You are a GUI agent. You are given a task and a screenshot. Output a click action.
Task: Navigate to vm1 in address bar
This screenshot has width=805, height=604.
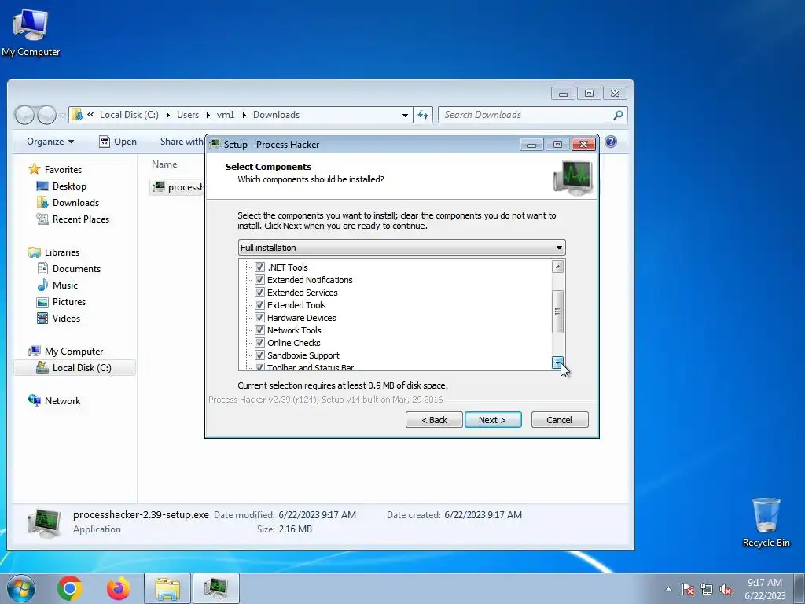tap(226, 115)
